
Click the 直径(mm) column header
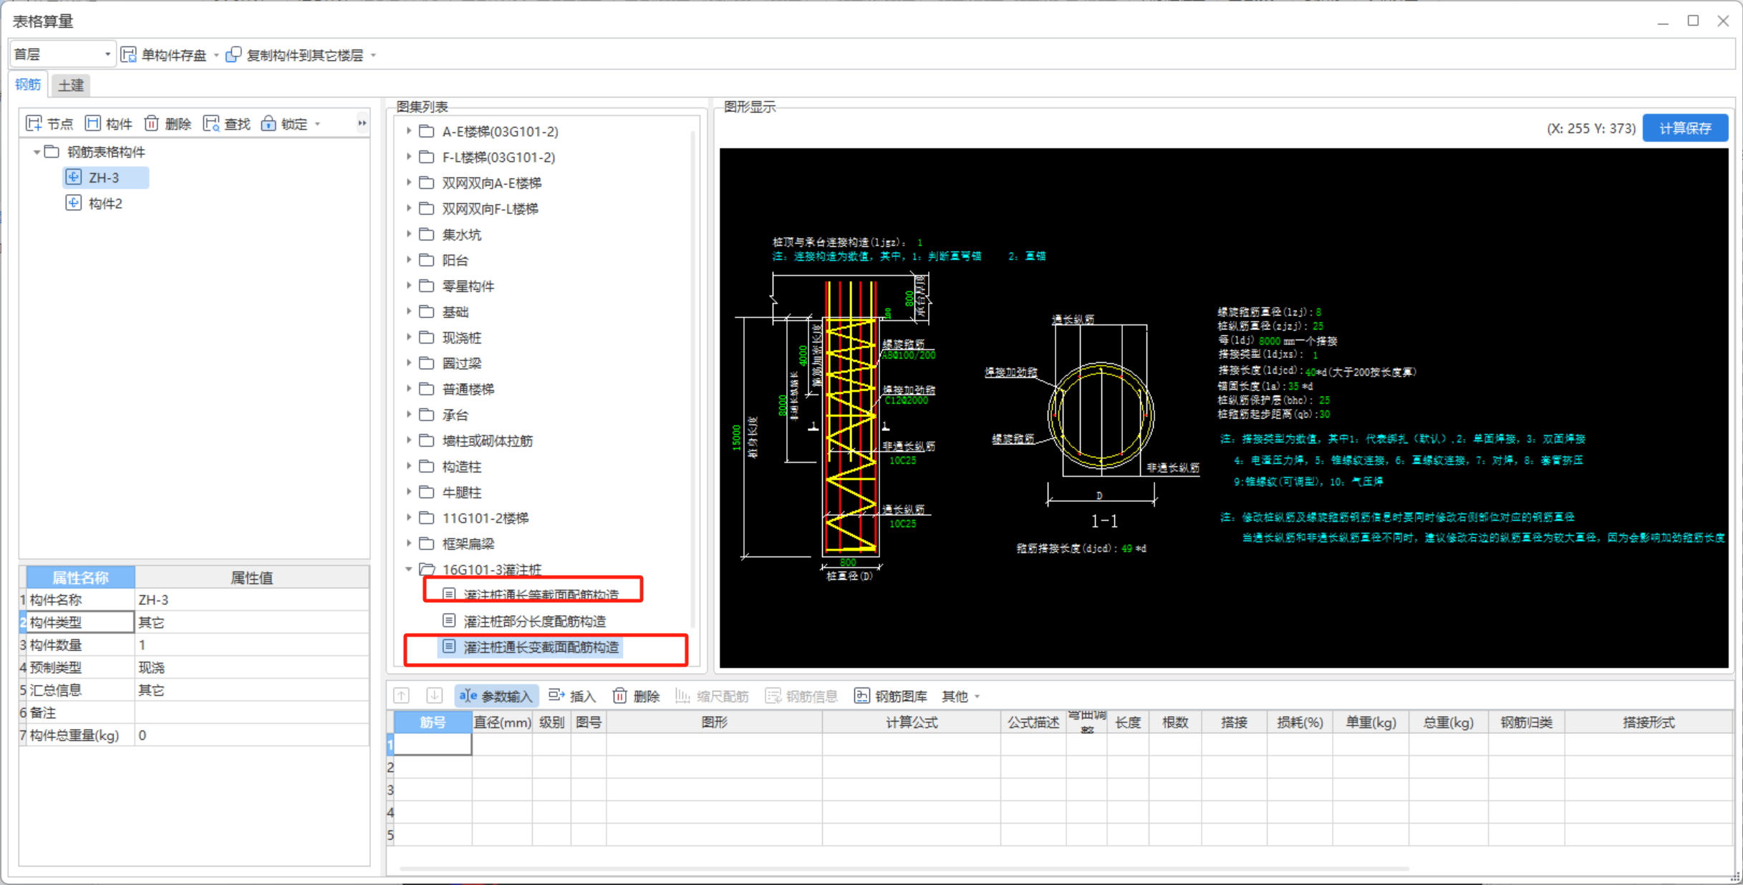pyautogui.click(x=502, y=722)
